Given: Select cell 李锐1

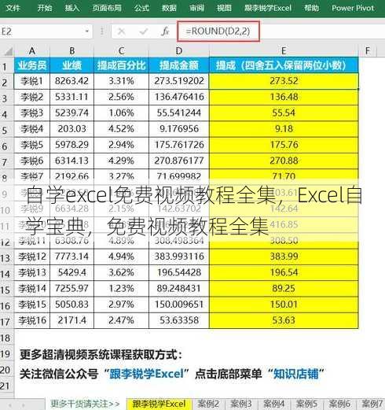Looking at the screenshot, I should (x=32, y=81).
